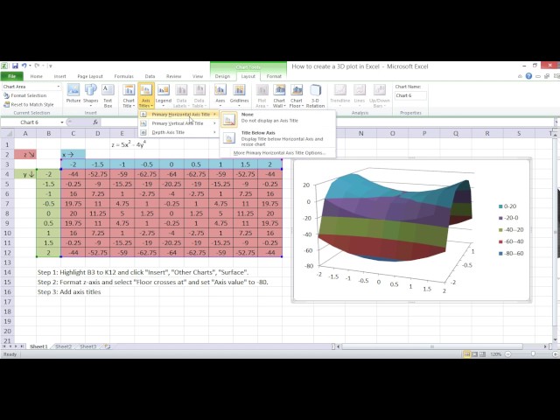Open the File tab
560x420 pixels.
pyautogui.click(x=11, y=76)
